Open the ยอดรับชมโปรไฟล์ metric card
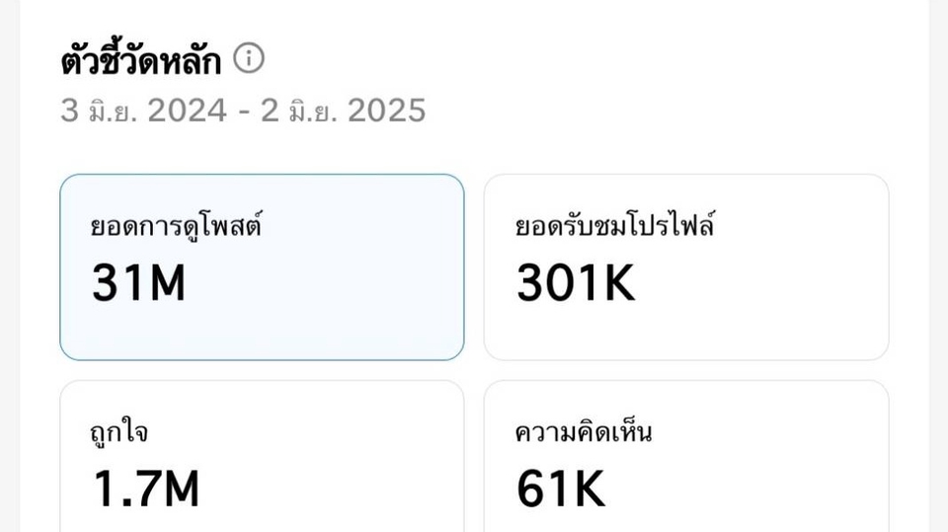 [x=685, y=266]
